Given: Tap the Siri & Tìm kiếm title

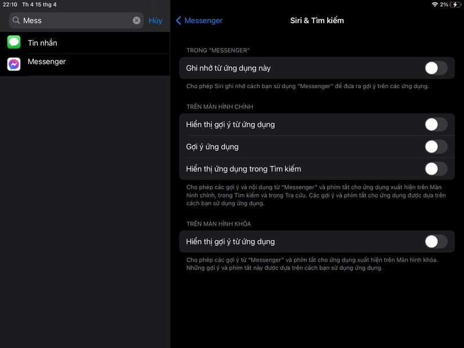Looking at the screenshot, I should pos(317,20).
